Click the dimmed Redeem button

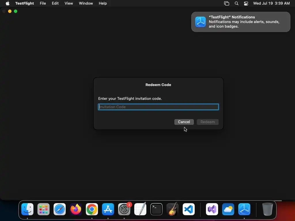click(x=207, y=122)
